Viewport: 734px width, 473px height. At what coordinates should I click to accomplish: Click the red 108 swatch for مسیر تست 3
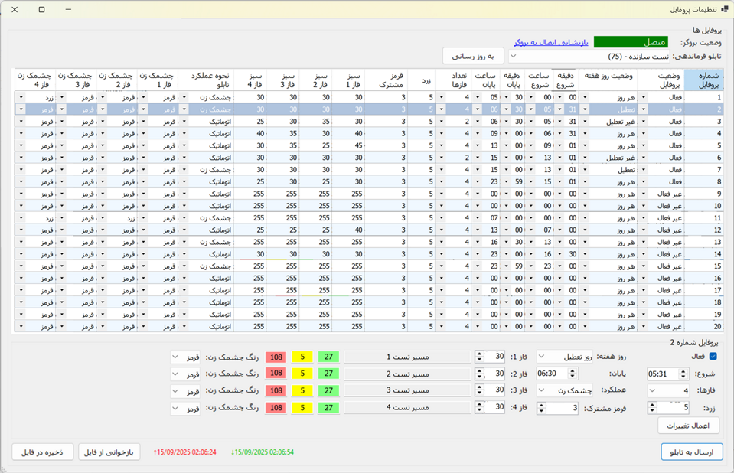click(276, 390)
